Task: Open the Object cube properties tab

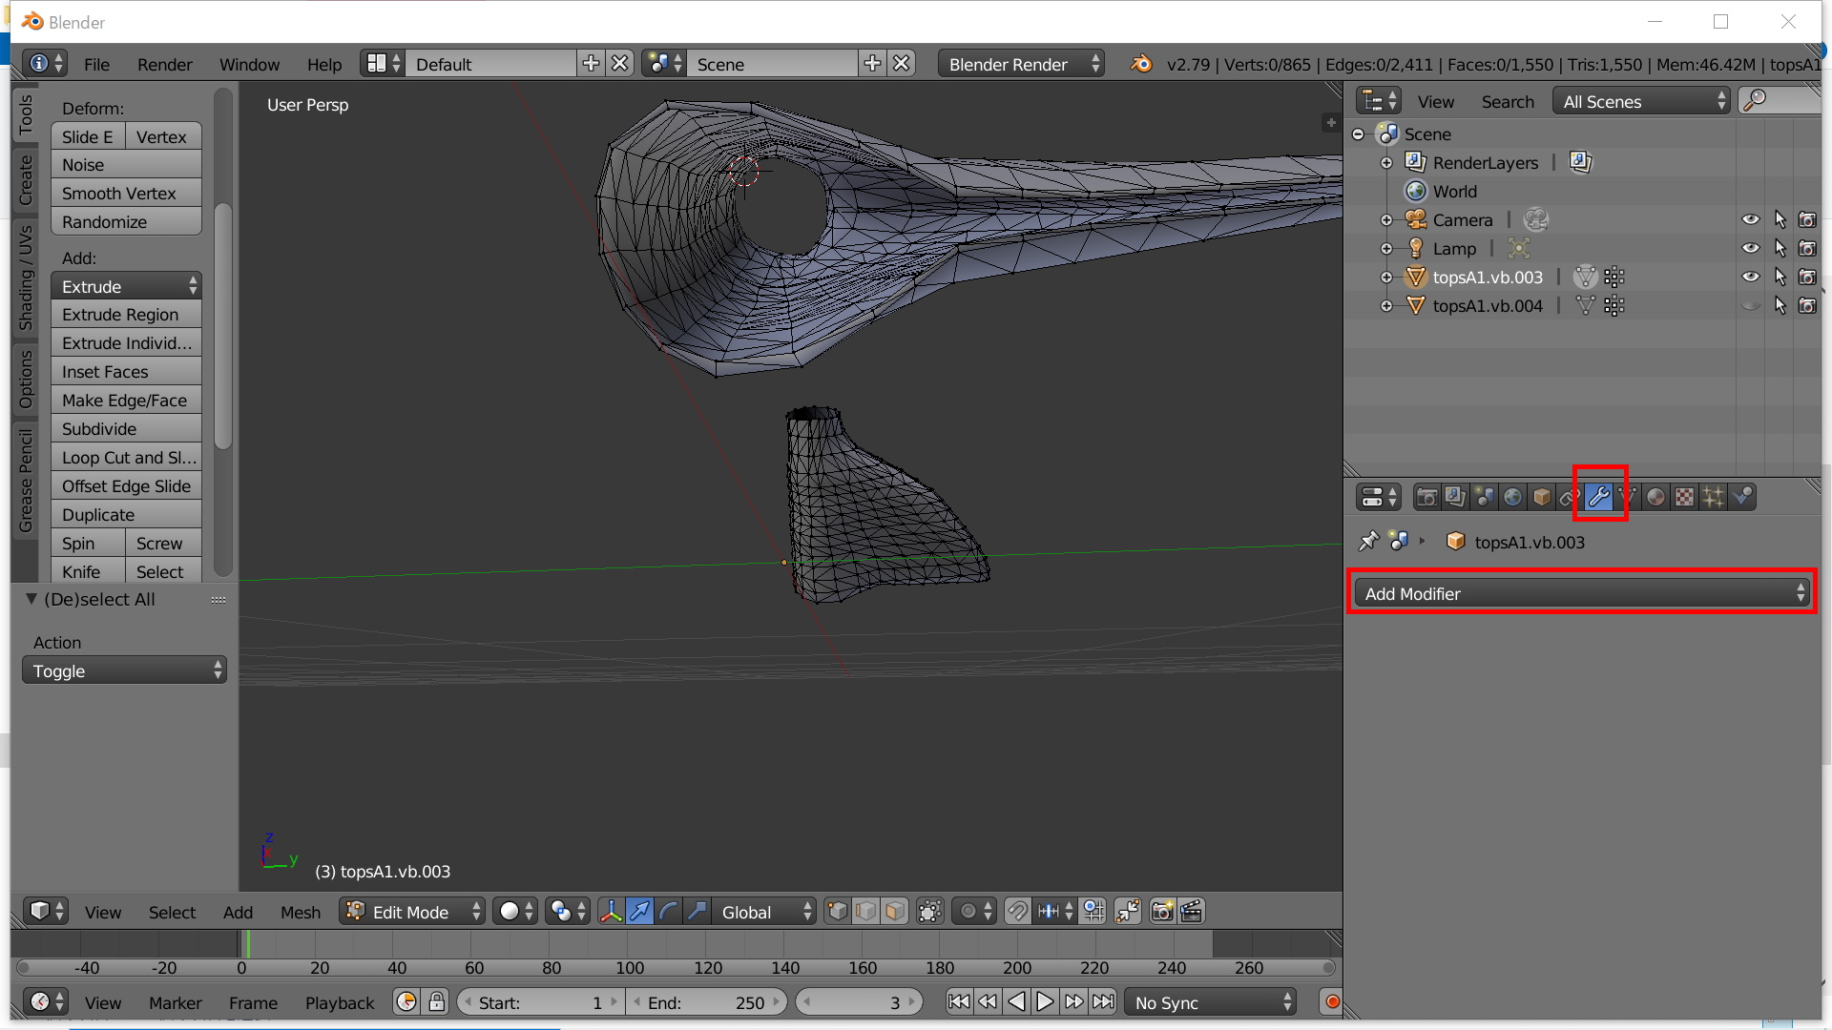Action: [1542, 497]
